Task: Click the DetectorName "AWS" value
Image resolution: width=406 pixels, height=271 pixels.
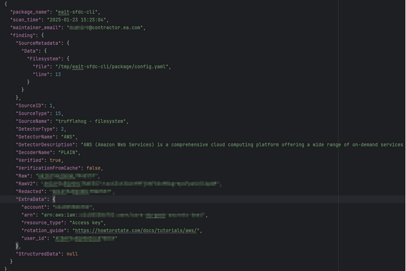Action: coord(68,137)
